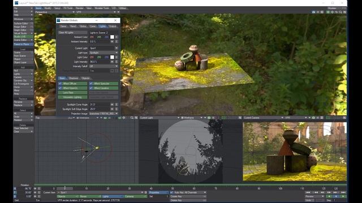Select Objects sub-tab in light settings

(x=85, y=78)
